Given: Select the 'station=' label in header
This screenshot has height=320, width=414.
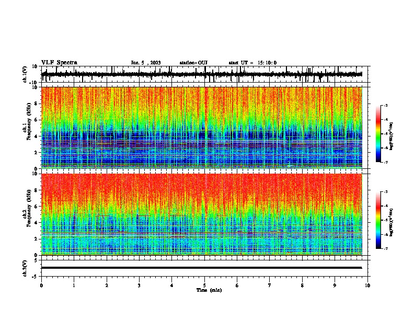Looking at the screenshot, I should 189,63.
